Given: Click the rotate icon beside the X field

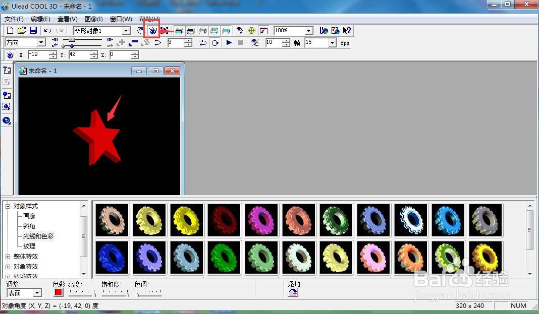Looking at the screenshot, I should click(x=10, y=54).
